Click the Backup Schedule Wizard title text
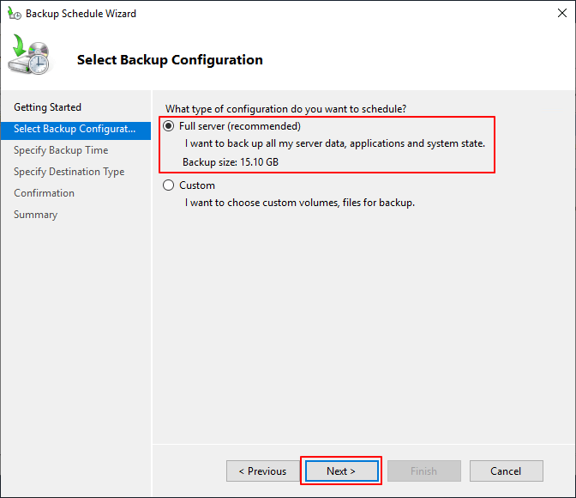The image size is (576, 498). point(81,14)
